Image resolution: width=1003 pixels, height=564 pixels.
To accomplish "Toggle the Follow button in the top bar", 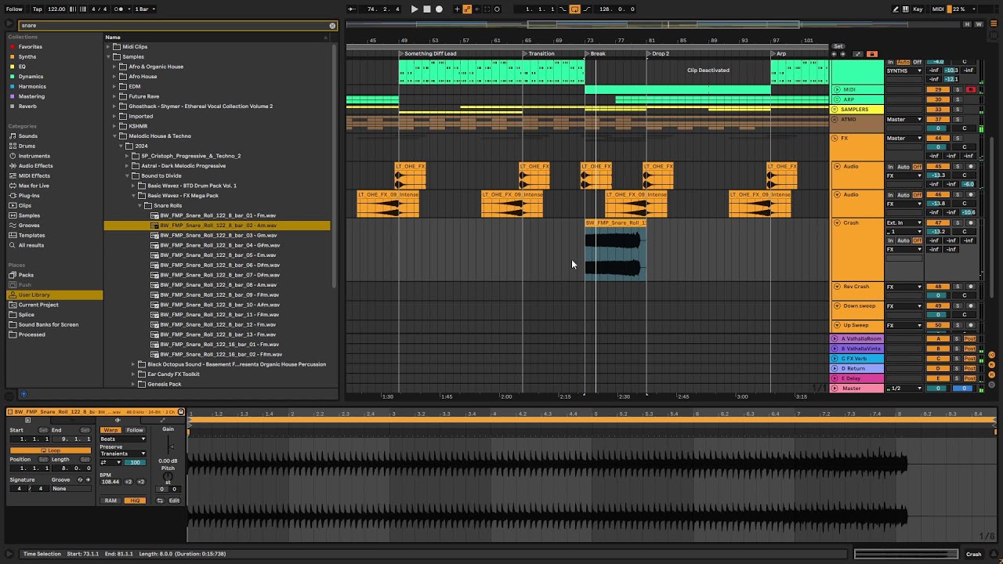I will [x=15, y=9].
